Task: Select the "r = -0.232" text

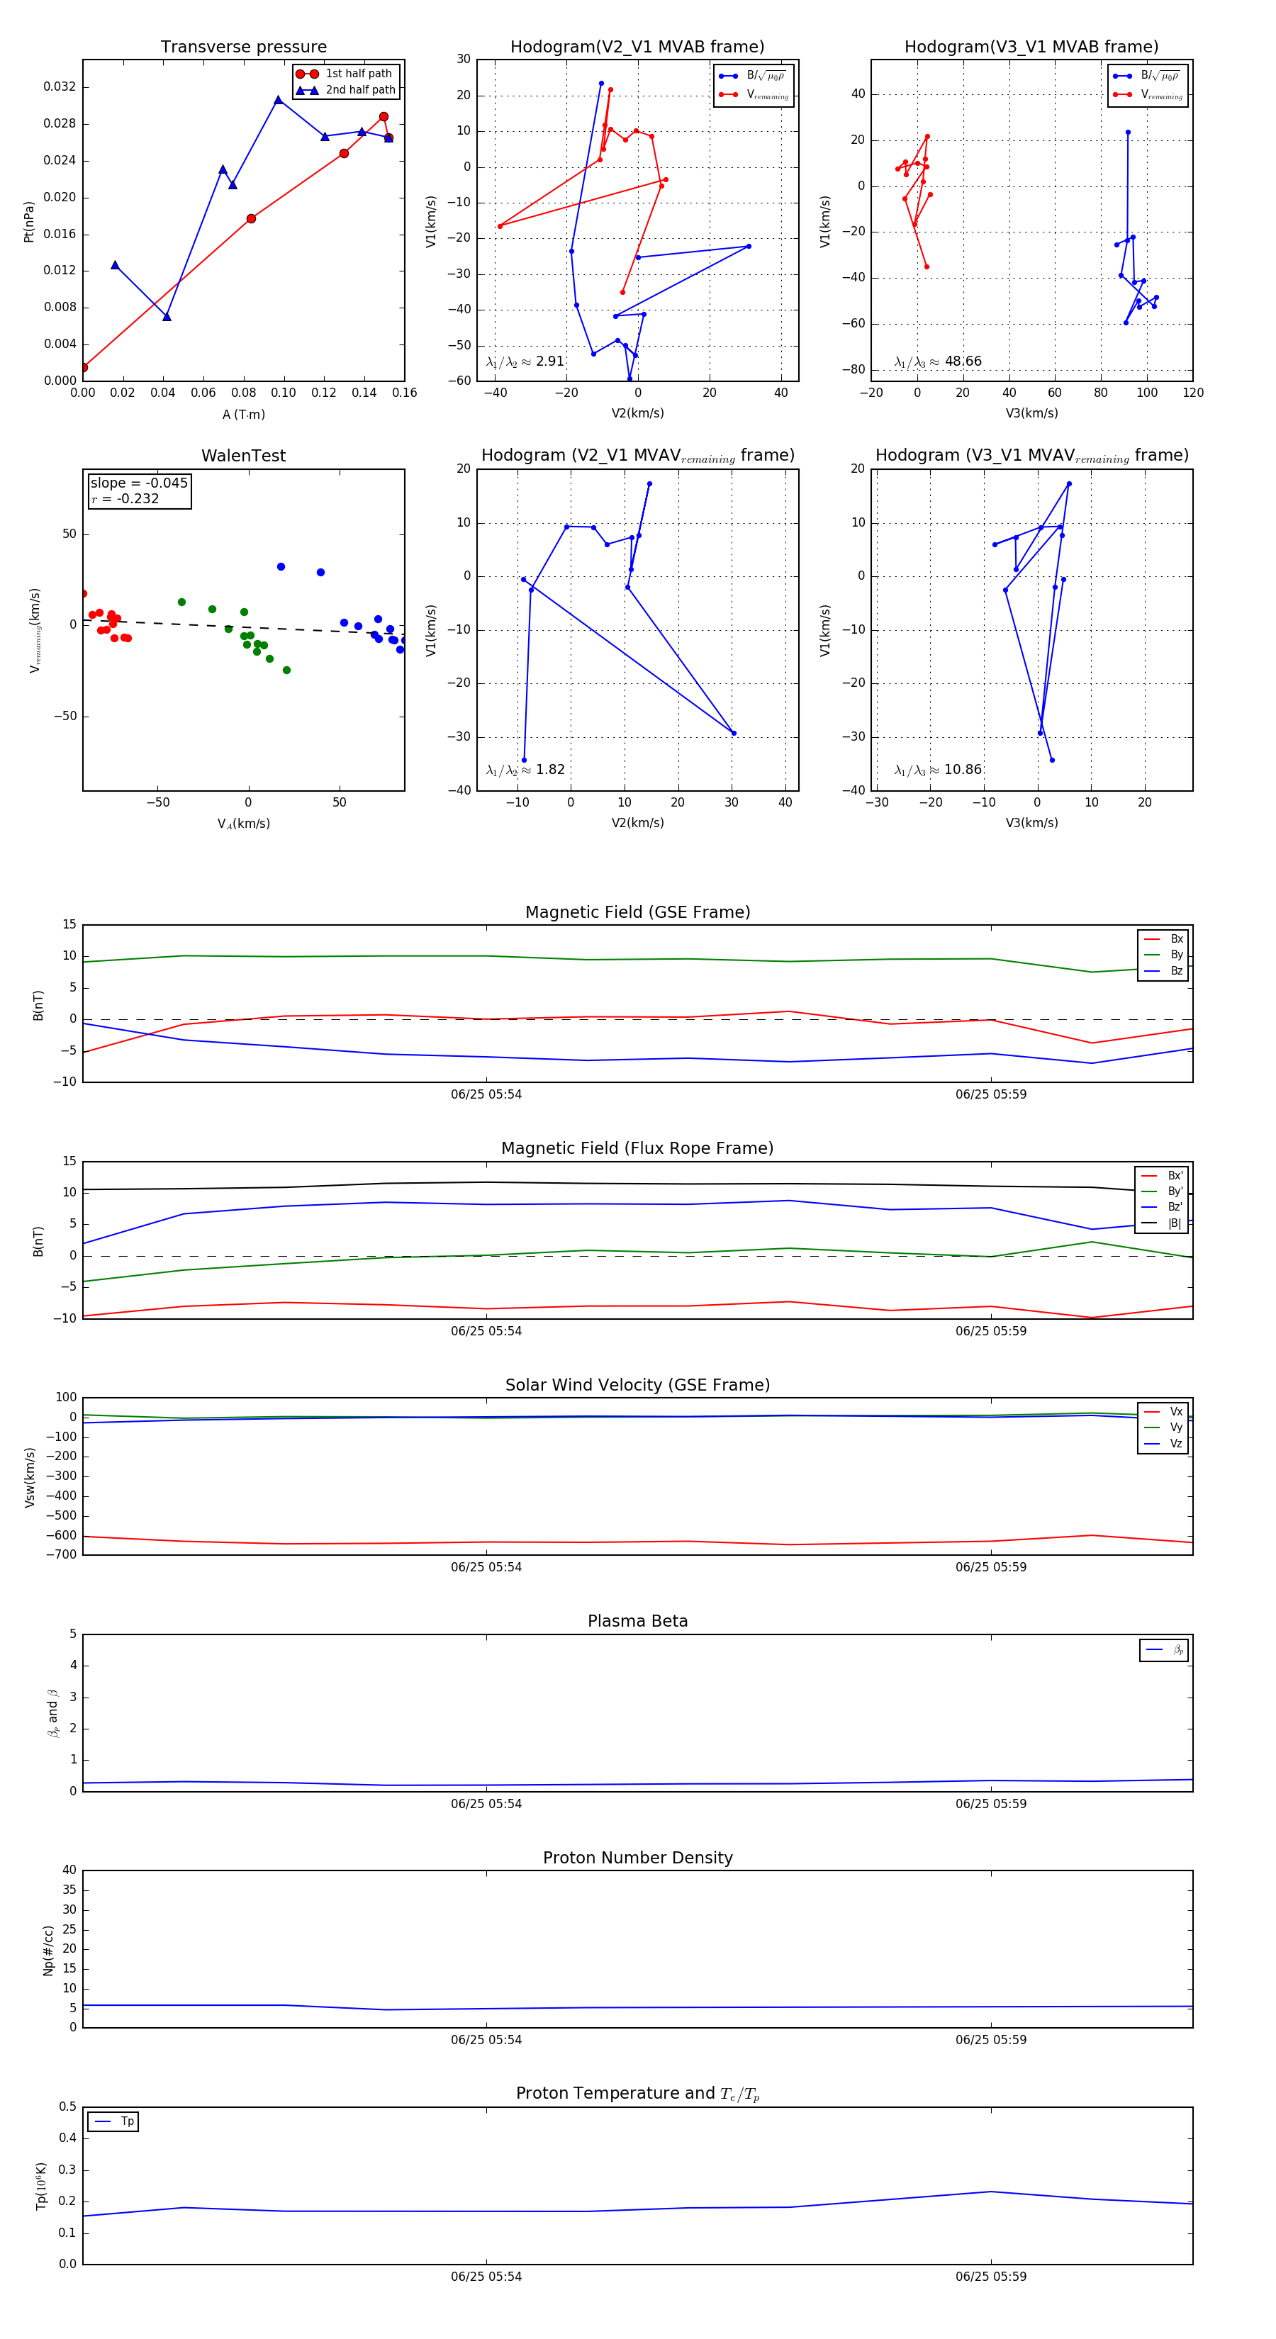Action: pyautogui.click(x=125, y=498)
